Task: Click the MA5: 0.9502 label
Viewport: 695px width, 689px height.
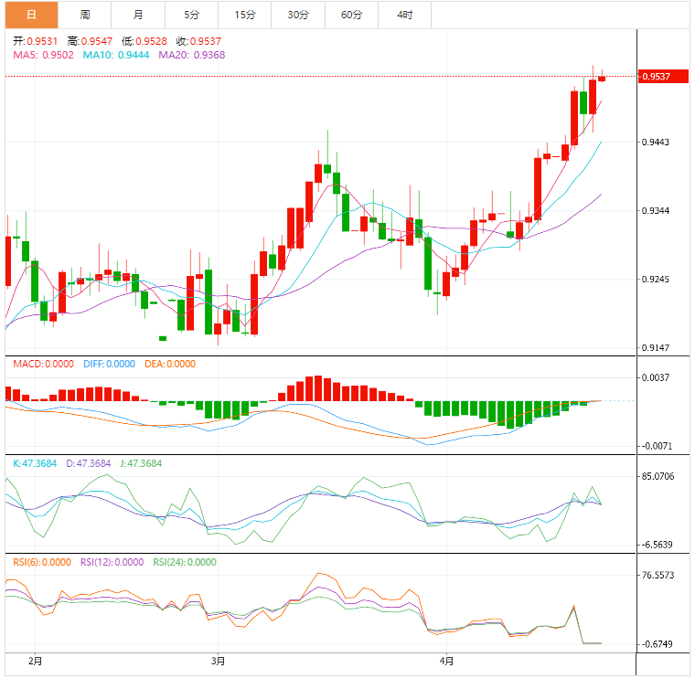Action: 44,55
